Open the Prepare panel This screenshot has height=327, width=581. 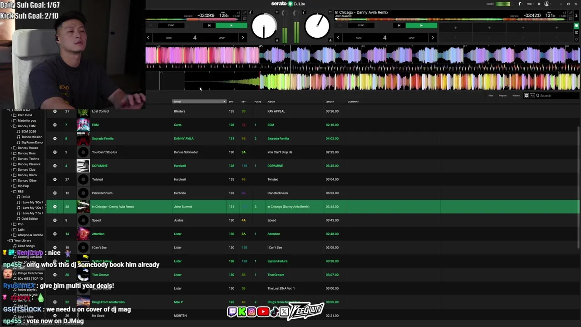502,96
